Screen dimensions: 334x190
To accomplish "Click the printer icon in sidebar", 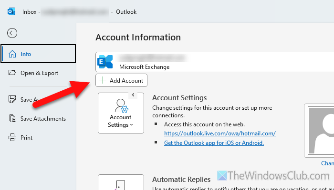I will point(12,138).
